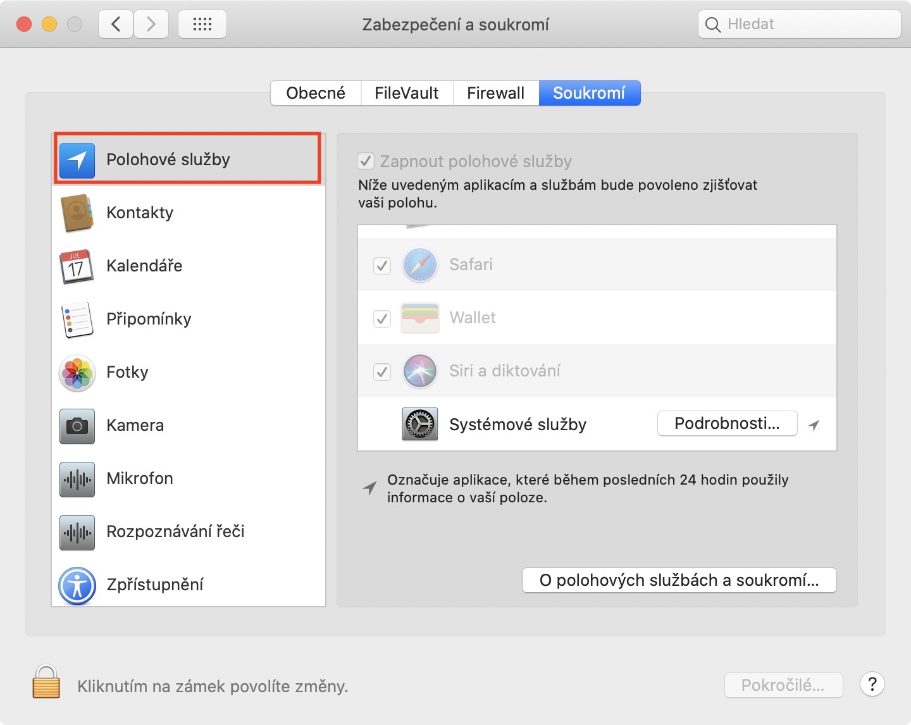Choose Fotky from the privacy list
This screenshot has height=725, width=911.
(x=127, y=372)
